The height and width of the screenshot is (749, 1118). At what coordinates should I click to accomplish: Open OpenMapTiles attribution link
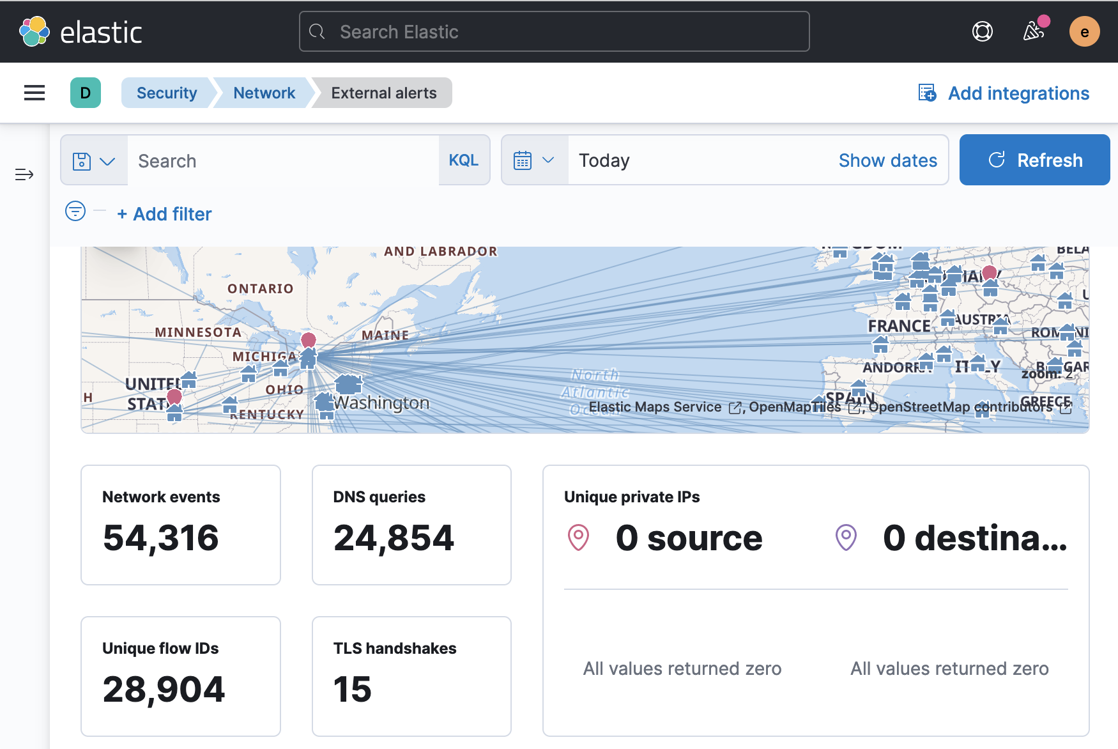(804, 407)
